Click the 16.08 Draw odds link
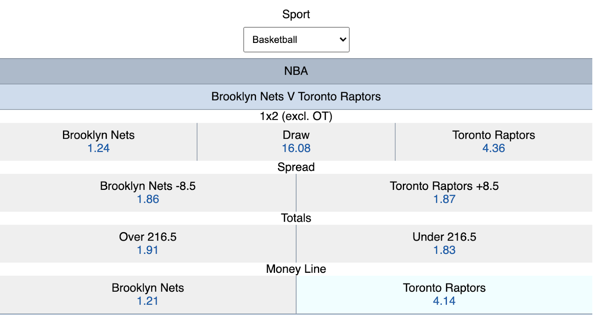Screen dimensions: 593x315 pyautogui.click(x=296, y=148)
